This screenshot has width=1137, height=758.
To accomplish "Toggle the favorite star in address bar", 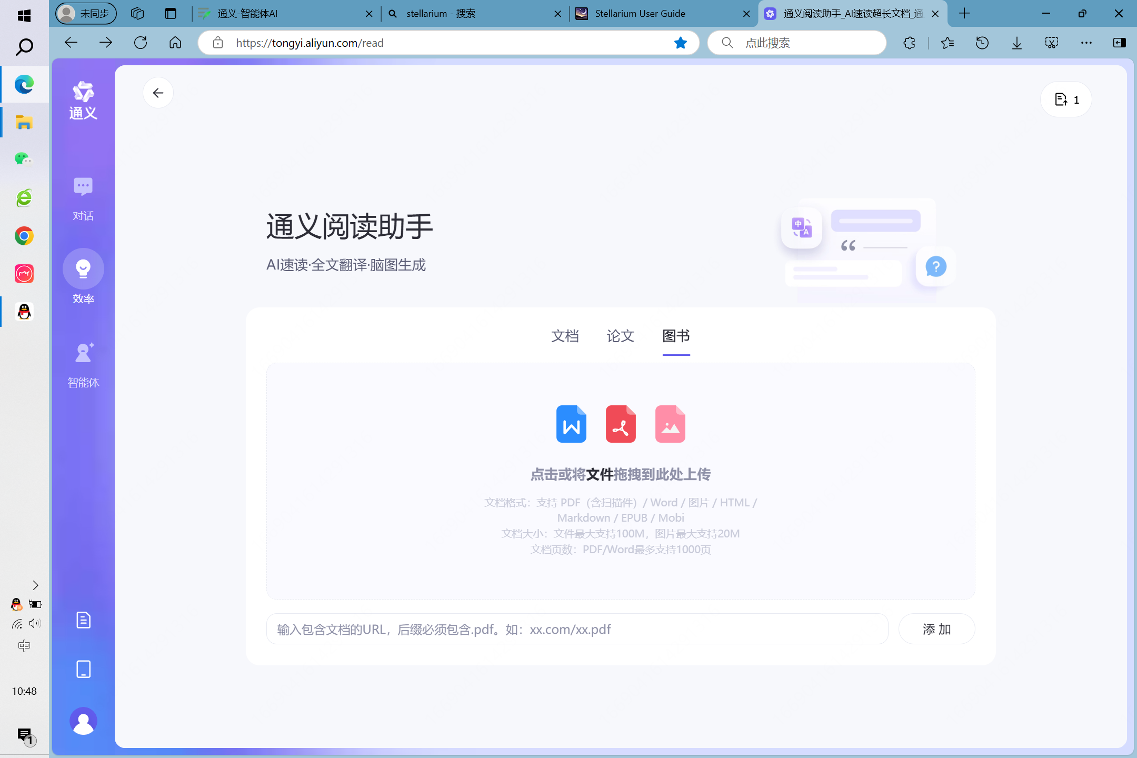I will pos(681,43).
